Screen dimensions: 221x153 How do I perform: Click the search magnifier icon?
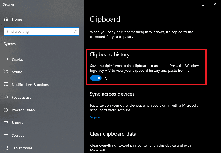(76, 31)
